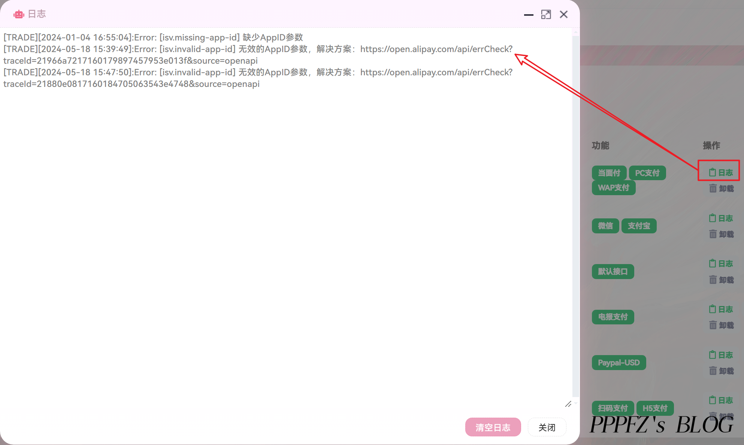Minimize the 日志 dialog
744x445 pixels.
pyautogui.click(x=529, y=15)
